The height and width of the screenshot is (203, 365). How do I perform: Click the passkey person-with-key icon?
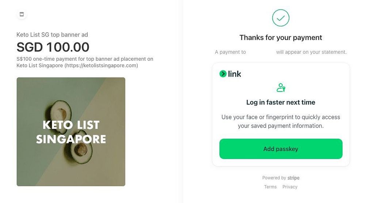pos(281,88)
